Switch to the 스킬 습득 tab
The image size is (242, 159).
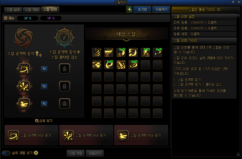(x=13, y=10)
